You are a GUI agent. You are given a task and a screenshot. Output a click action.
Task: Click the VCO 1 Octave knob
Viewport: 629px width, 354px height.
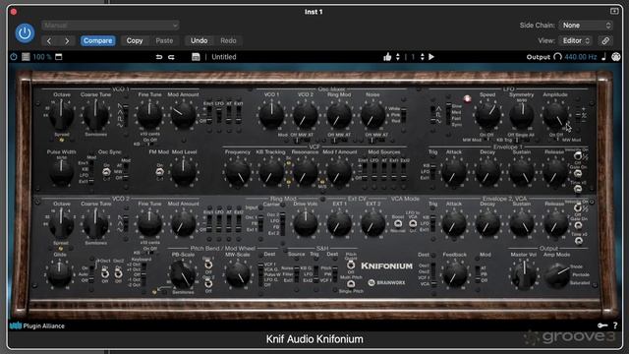[61, 115]
